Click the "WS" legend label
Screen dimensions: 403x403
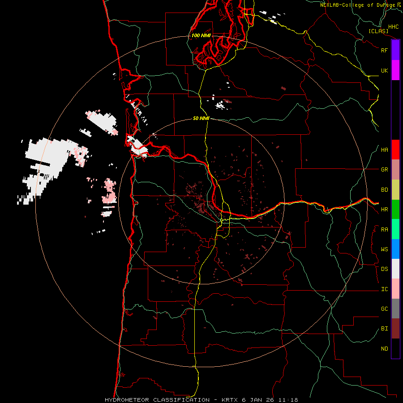pos(384,249)
